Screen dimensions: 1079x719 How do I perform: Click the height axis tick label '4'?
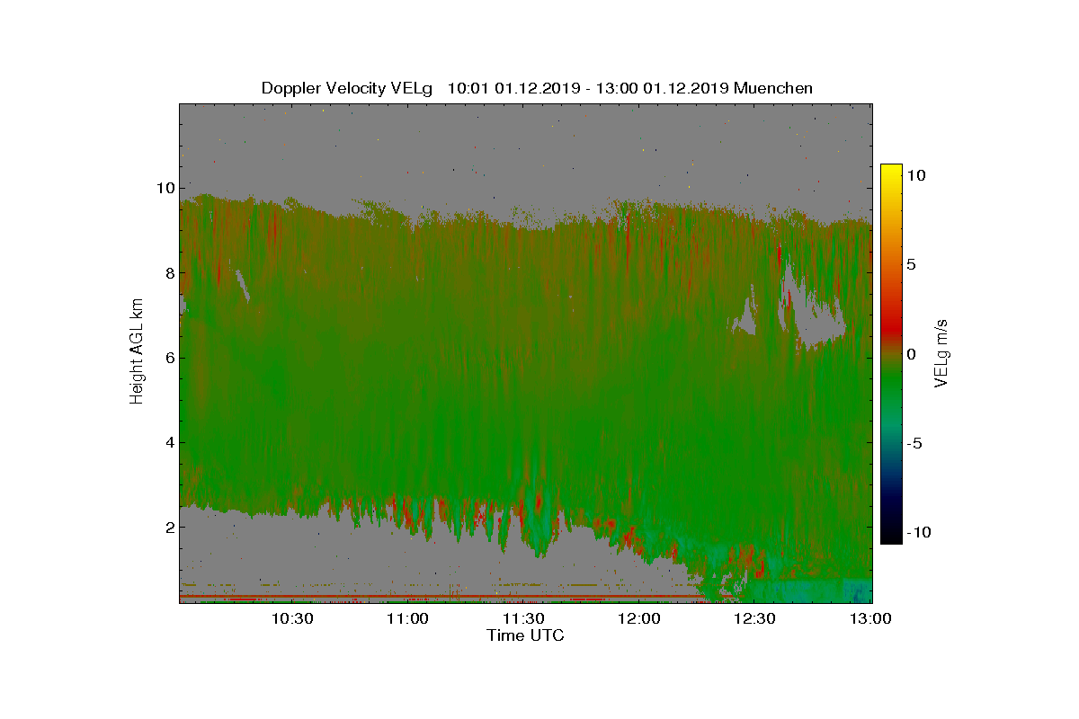pos(169,442)
